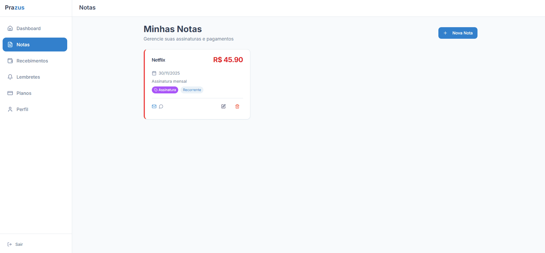
Task: Click the Dashboard home icon in sidebar
Action: click(10, 28)
